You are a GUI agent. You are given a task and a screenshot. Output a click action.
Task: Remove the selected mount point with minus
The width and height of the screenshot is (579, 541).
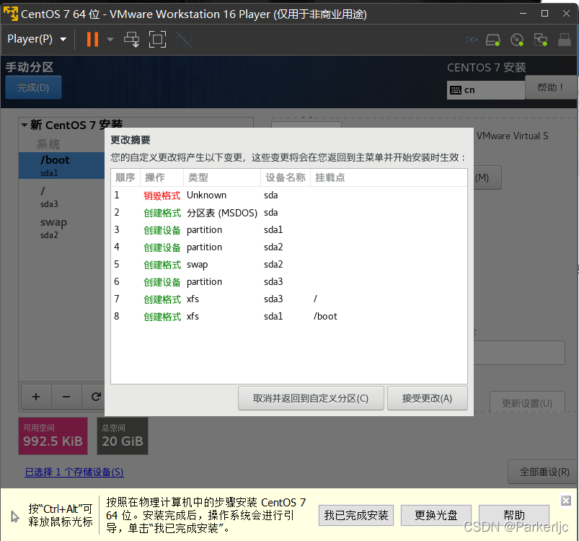click(x=66, y=397)
